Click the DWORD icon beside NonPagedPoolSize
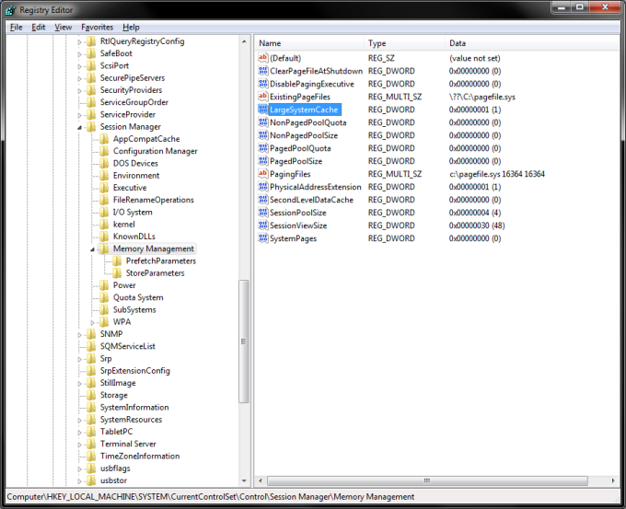626x509 pixels. 262,135
